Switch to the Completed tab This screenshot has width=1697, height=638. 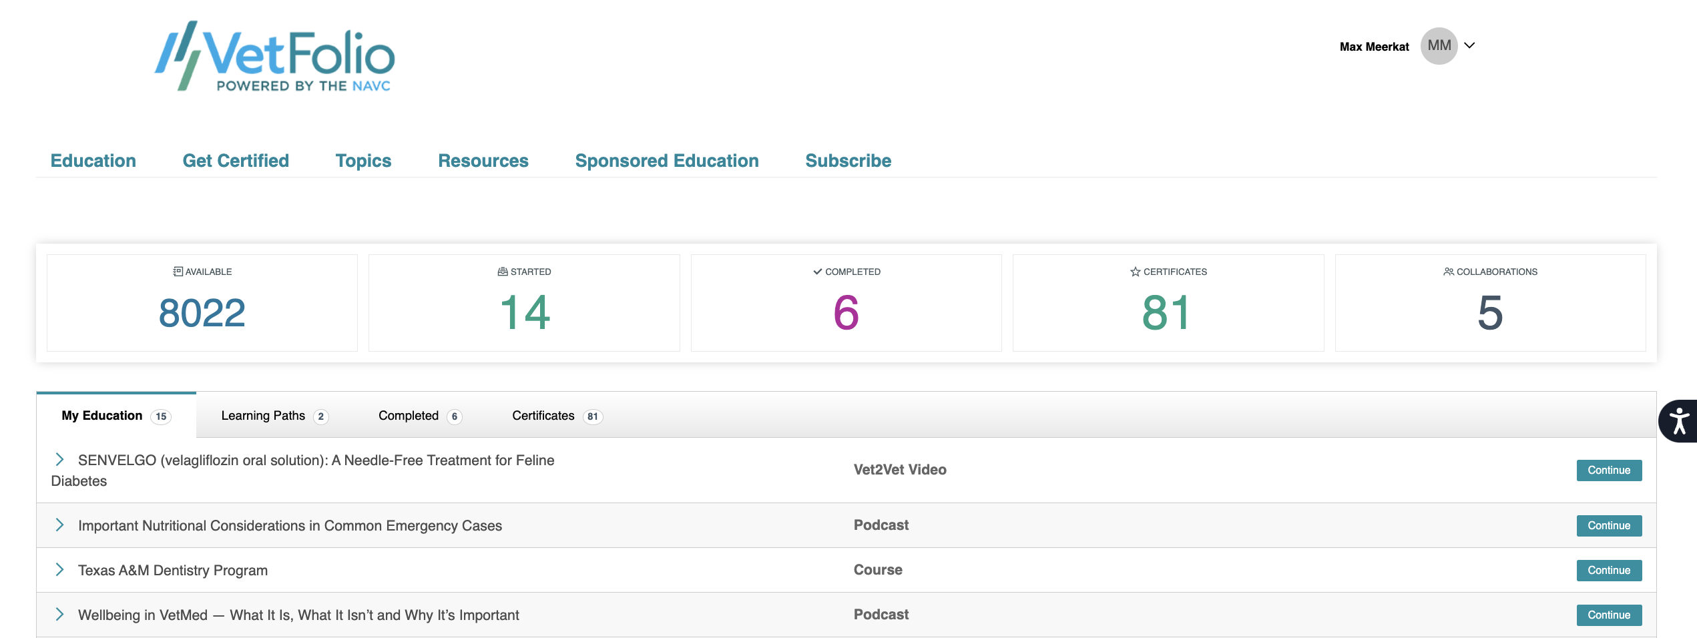point(420,416)
